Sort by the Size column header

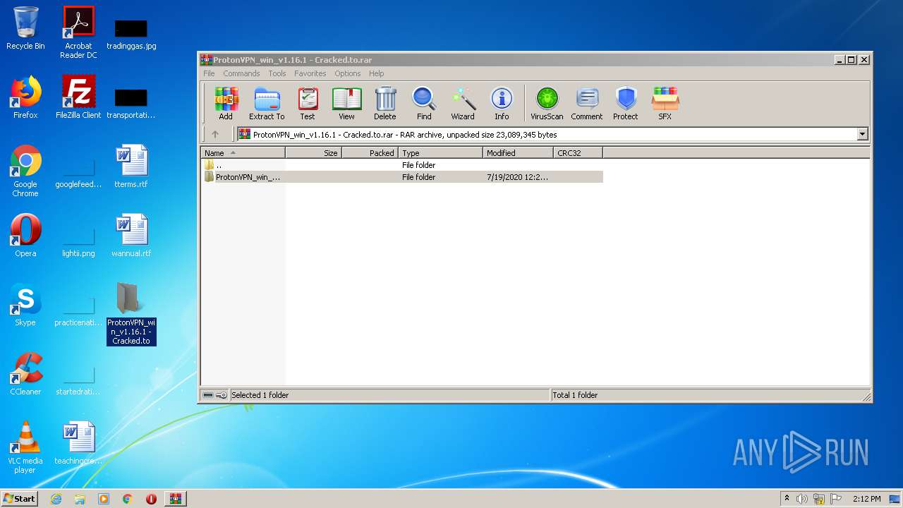tap(314, 152)
